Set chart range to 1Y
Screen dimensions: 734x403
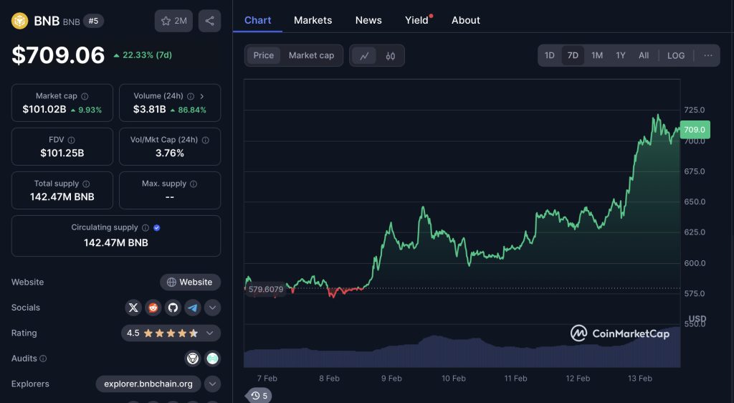coord(621,55)
